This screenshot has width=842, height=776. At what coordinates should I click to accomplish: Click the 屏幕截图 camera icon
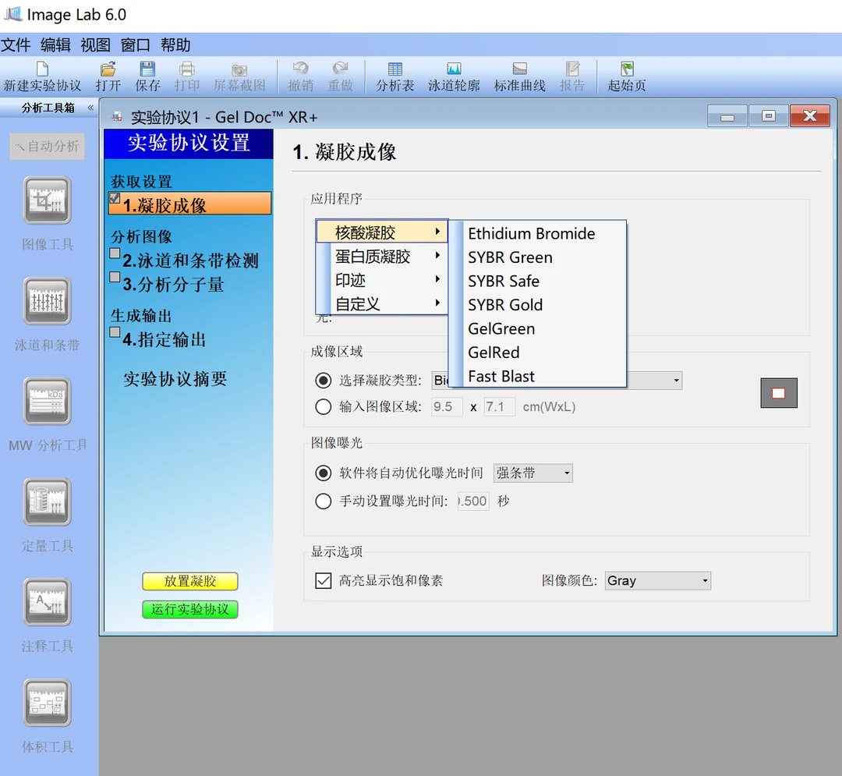click(239, 70)
